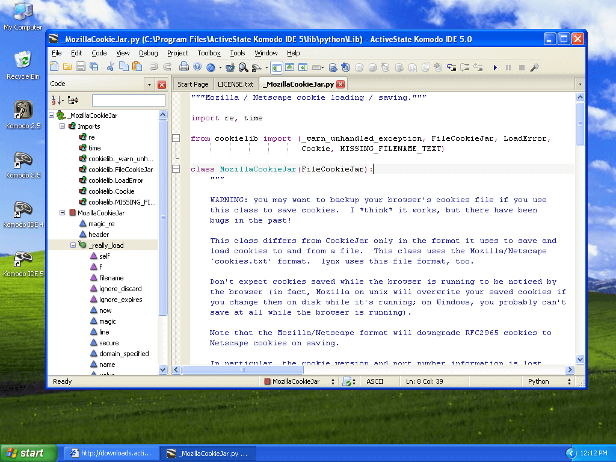Open help via the blue question mark icon
Image resolution: width=616 pixels, height=462 pixels.
click(197, 67)
